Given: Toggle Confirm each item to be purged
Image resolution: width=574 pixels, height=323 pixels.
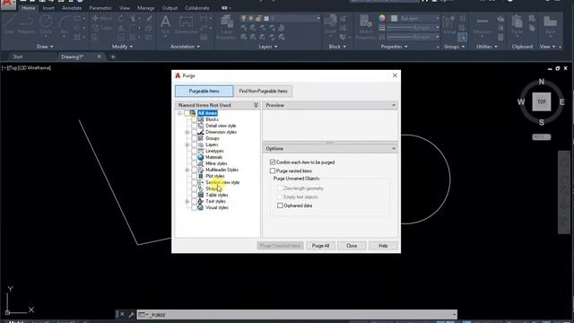Looking at the screenshot, I should coord(273,161).
